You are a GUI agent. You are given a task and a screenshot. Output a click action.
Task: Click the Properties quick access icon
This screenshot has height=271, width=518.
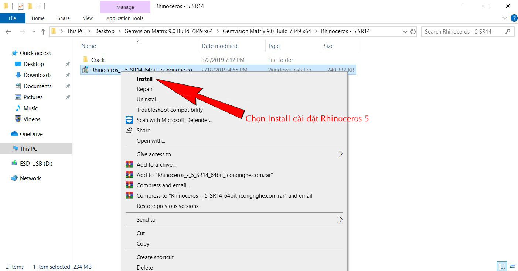(x=21, y=6)
